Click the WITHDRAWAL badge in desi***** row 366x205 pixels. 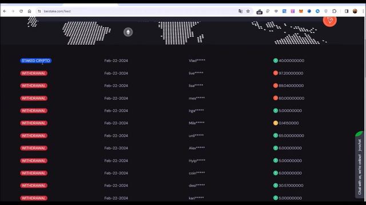tap(34, 186)
